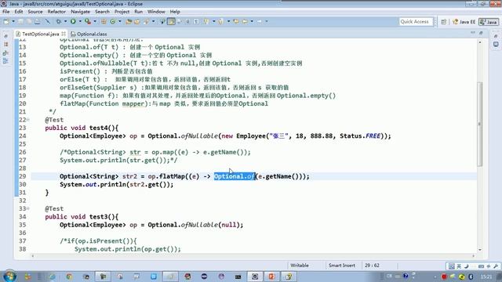Open the Run menu
Viewport: 502px width, 282px height.
[x=138, y=12]
